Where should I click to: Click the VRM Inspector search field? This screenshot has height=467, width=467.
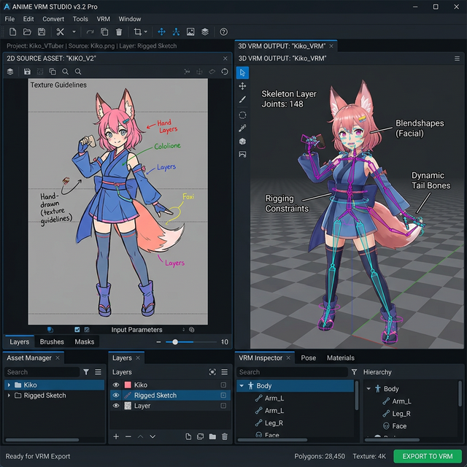(292, 372)
